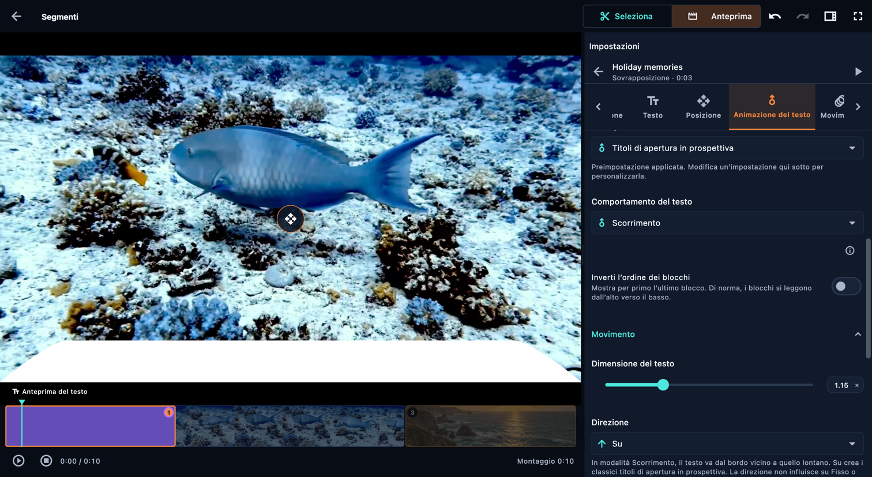Click the move handle on the video preview

290,219
